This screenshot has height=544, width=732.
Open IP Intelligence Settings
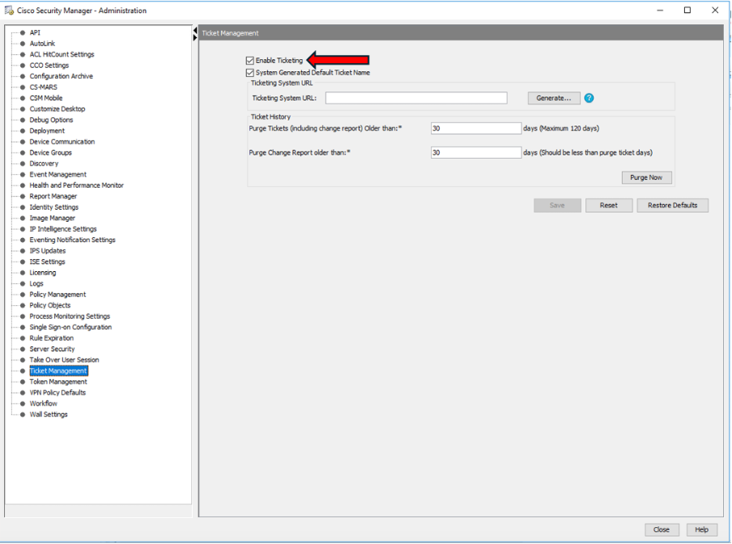63,229
